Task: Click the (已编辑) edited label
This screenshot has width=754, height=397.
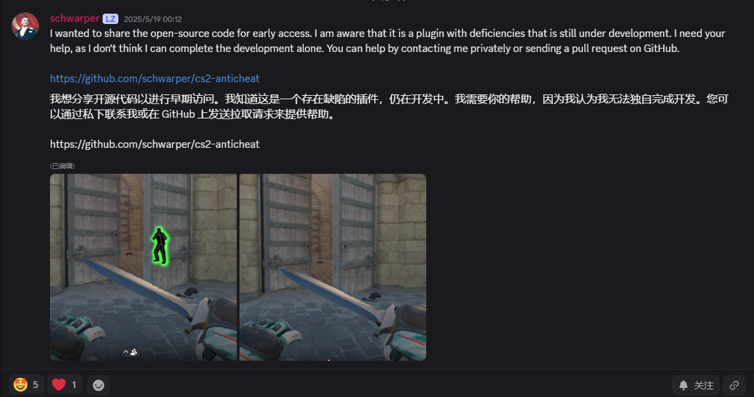Action: pos(62,166)
